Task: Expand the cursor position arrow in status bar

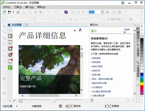Action: (17, 106)
